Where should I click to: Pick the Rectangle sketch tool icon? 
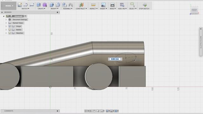pos(32,5)
